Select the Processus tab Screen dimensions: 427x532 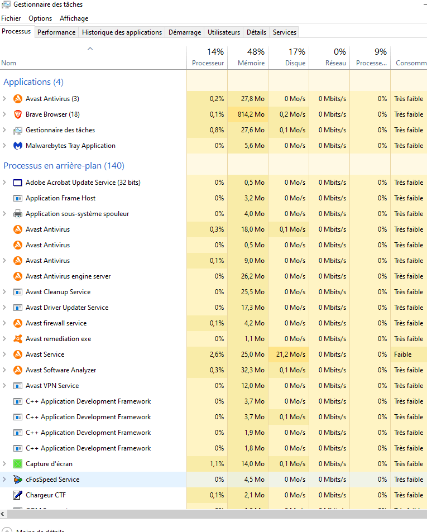tap(16, 31)
